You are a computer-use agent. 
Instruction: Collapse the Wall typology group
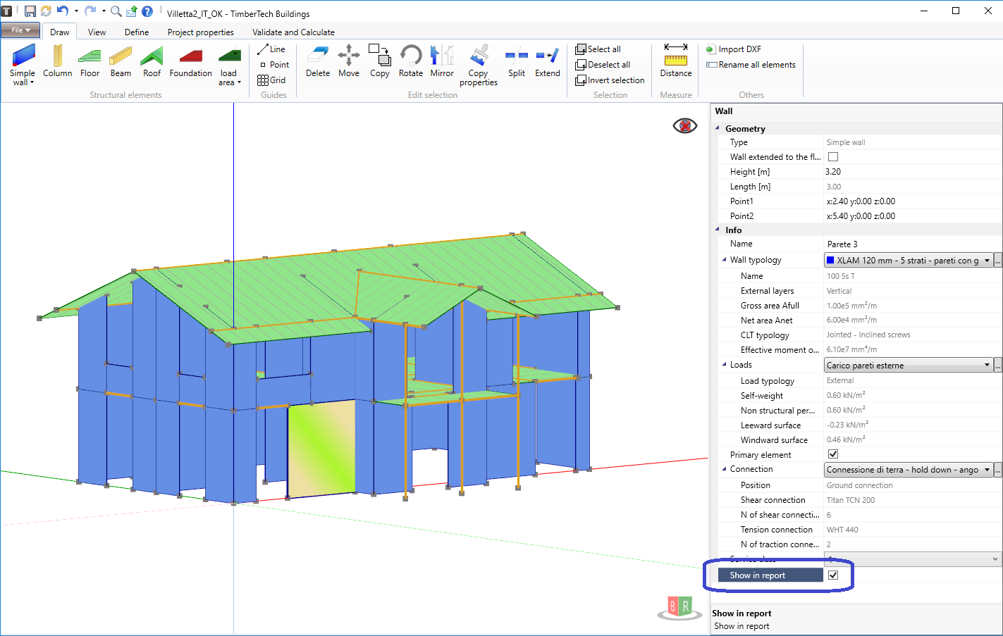tap(724, 260)
